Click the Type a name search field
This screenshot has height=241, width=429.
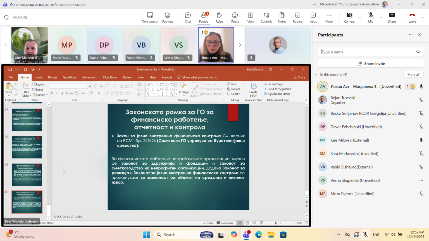click(367, 52)
